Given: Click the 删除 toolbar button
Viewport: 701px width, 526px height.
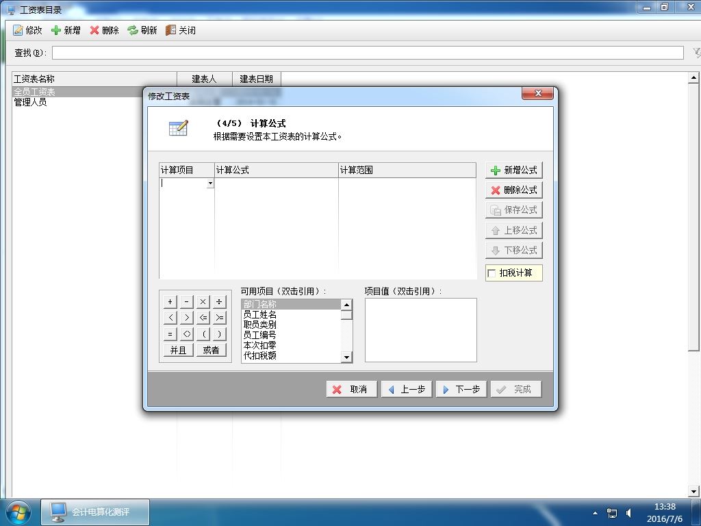Looking at the screenshot, I should [x=104, y=30].
